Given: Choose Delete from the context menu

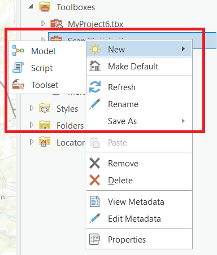Looking at the screenshot, I should (139, 181).
